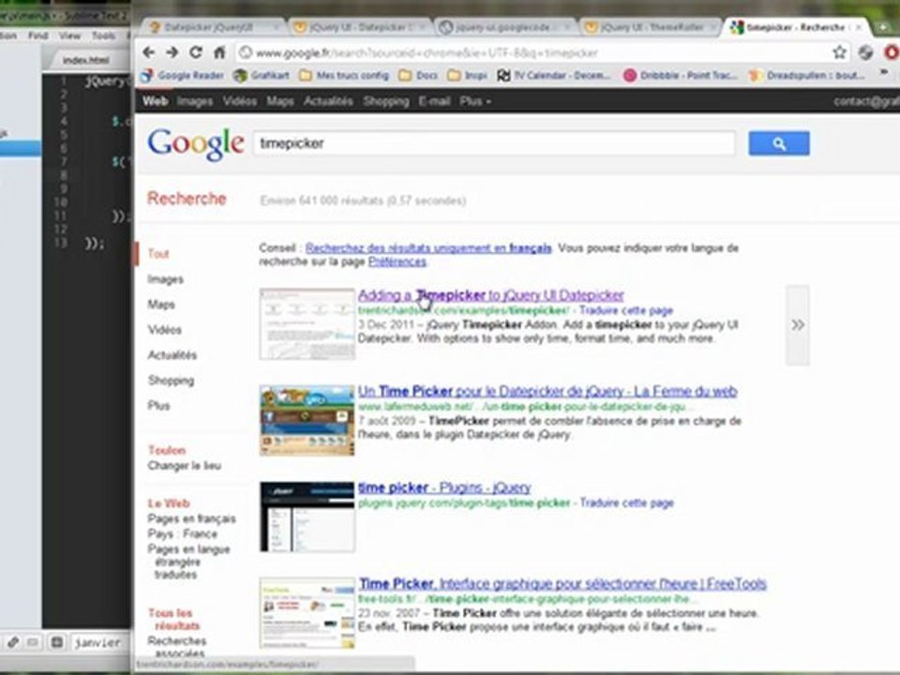The image size is (900, 675).
Task: Open the Chrome home page
Action: coord(219,52)
